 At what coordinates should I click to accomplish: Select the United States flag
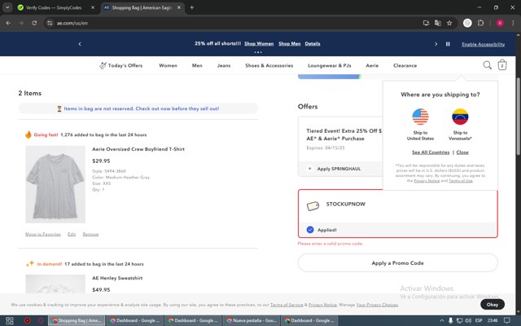(420, 117)
